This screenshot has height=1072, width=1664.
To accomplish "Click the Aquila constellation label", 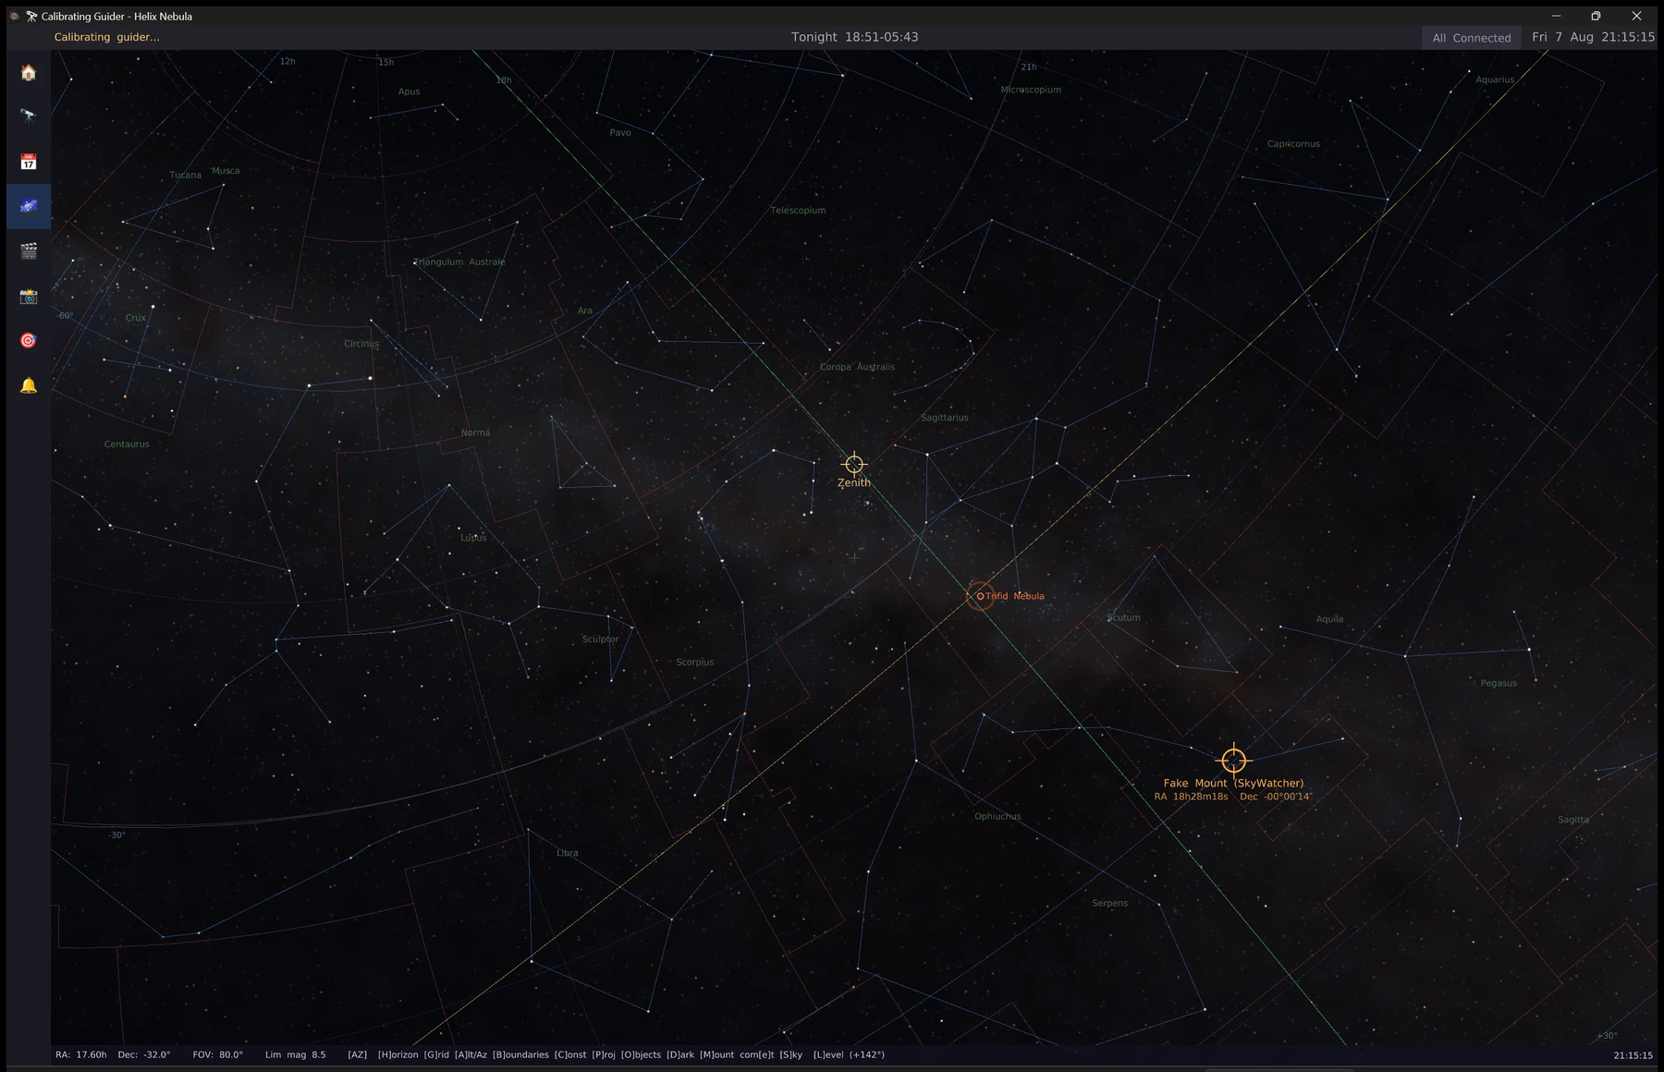I will point(1329,619).
